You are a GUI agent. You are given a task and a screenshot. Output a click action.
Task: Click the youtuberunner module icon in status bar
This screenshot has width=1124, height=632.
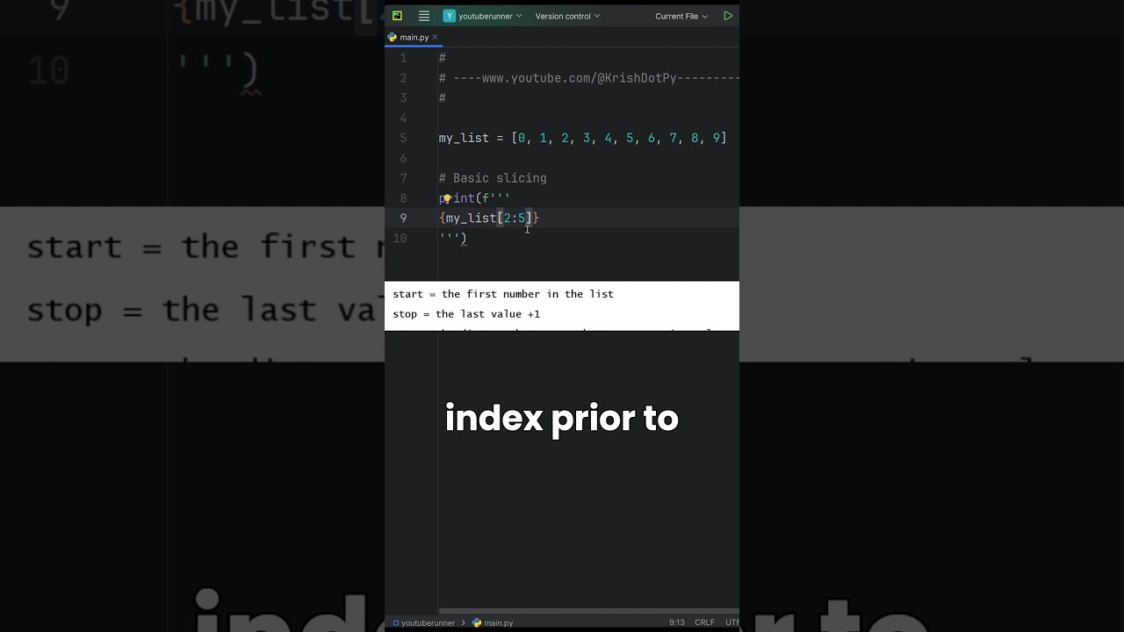coord(395,623)
